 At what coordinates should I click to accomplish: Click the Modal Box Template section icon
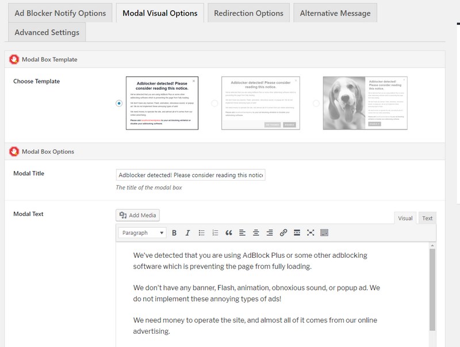coord(14,59)
